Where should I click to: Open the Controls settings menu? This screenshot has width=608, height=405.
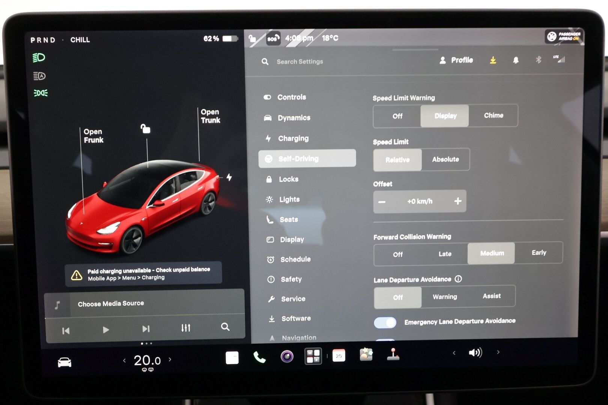292,97
